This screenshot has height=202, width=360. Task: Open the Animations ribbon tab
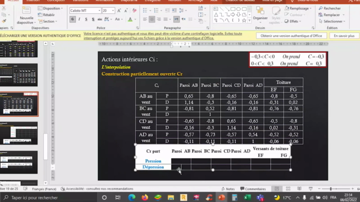click(x=104, y=1)
